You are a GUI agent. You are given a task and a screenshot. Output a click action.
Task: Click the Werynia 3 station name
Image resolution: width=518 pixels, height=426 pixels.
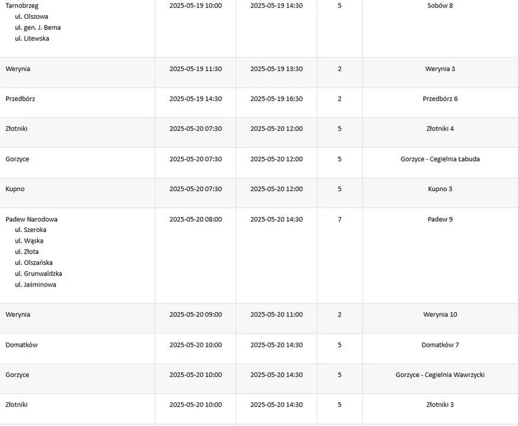(440, 69)
